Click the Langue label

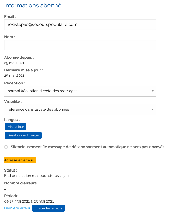click(12, 119)
